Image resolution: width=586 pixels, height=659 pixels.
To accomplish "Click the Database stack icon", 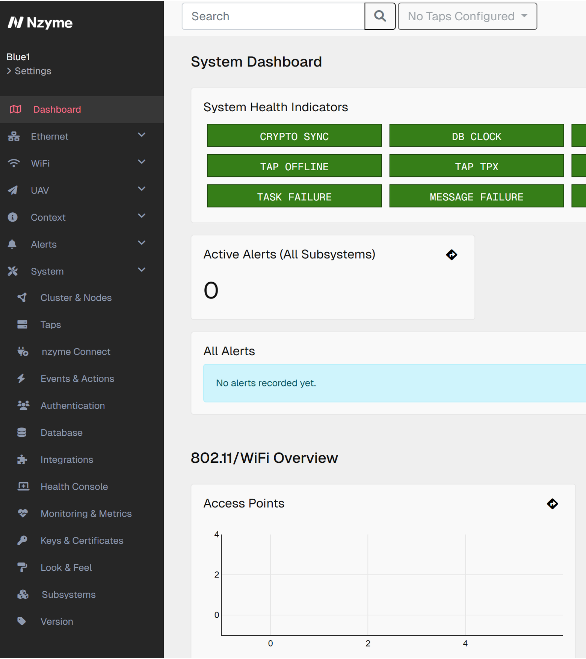I will point(22,433).
